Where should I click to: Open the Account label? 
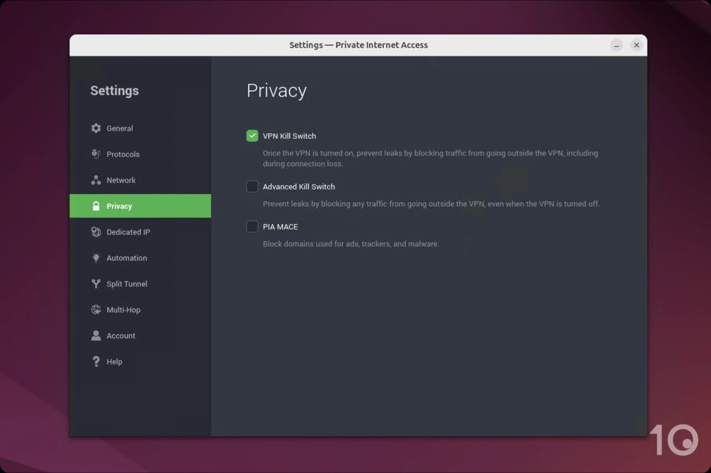[121, 336]
